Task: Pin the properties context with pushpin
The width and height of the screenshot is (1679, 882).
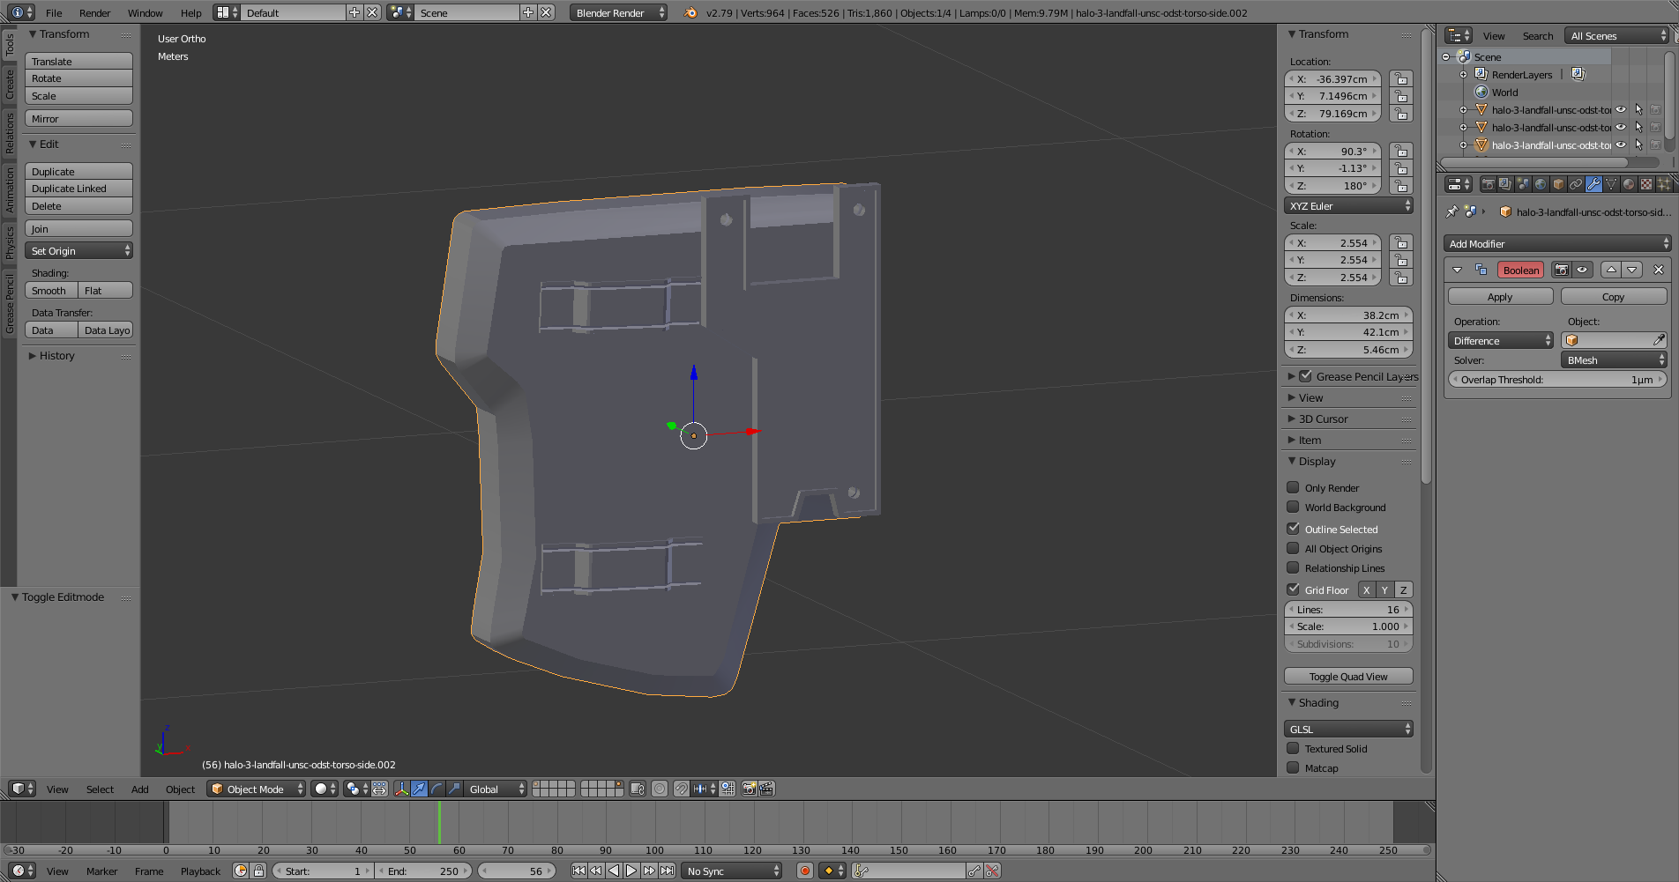Action: click(x=1451, y=211)
